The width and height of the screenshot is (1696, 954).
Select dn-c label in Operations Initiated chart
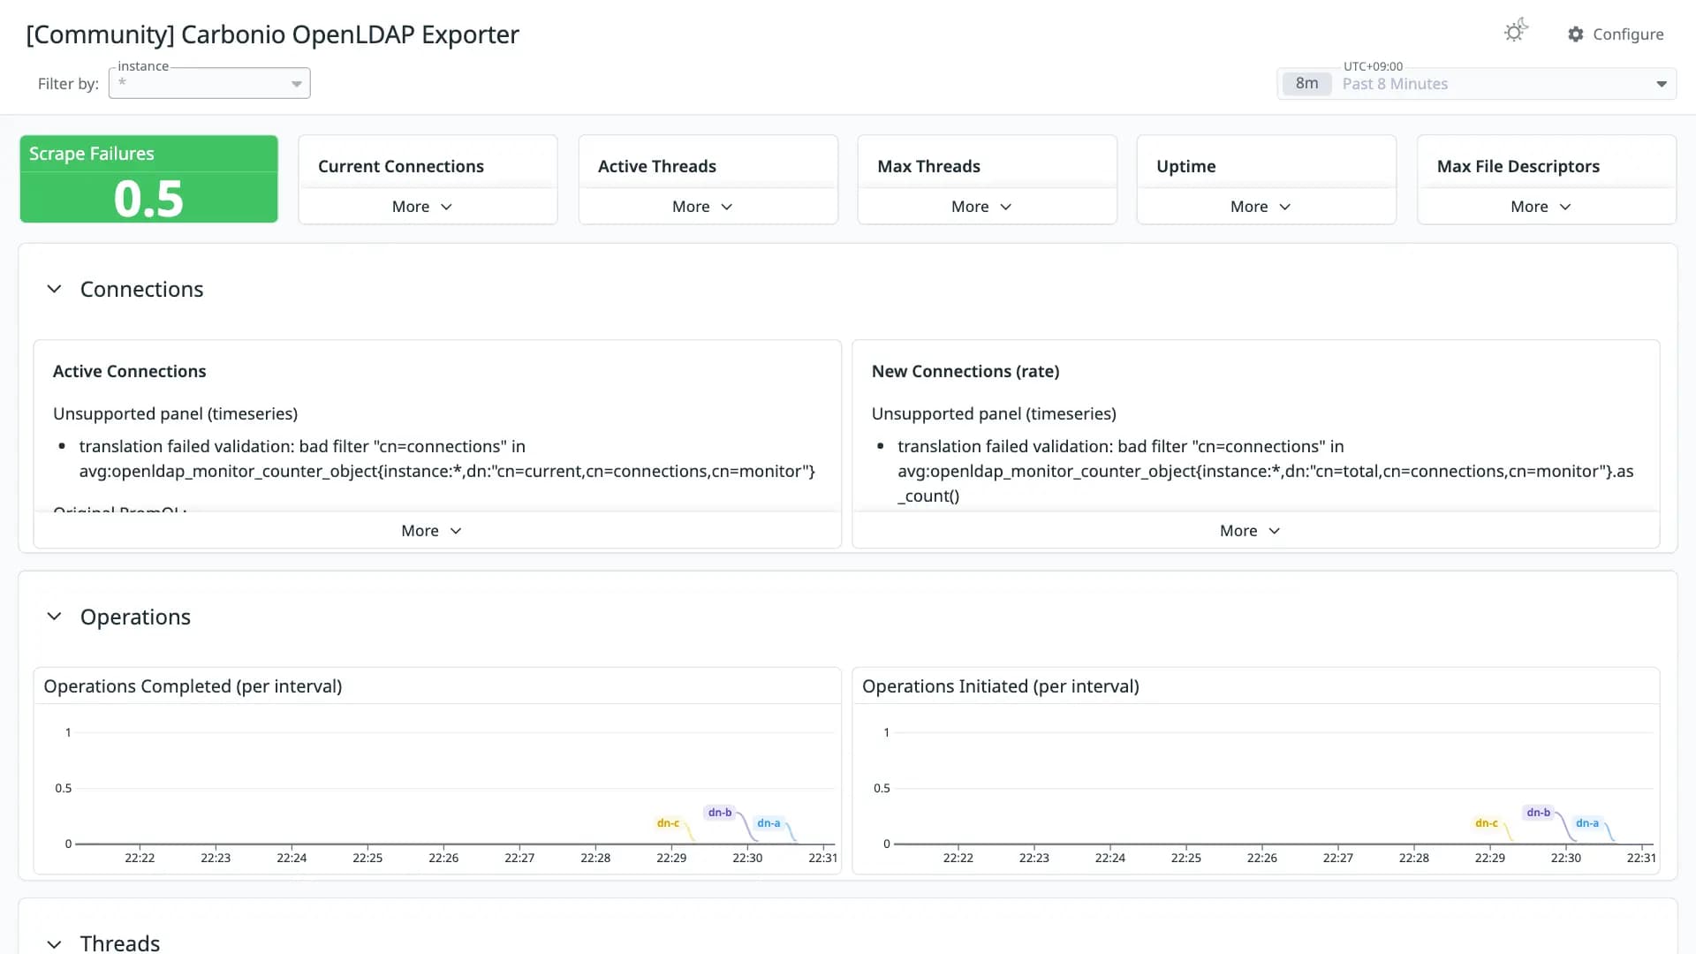click(1487, 823)
